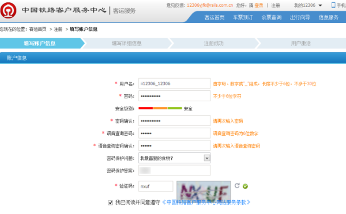Click the 语音查询密码为6位数字 hint text

[235, 133]
